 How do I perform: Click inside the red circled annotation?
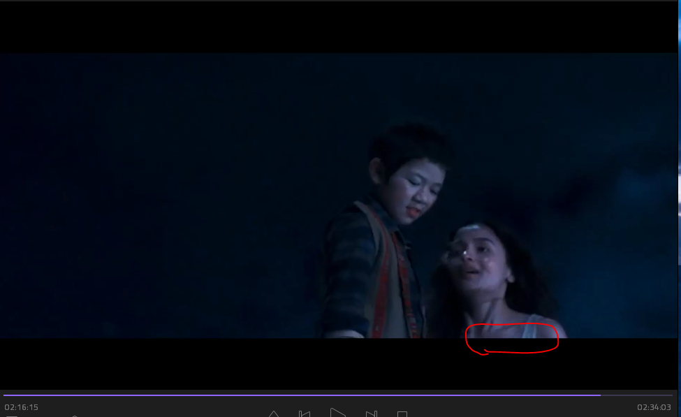[512, 337]
